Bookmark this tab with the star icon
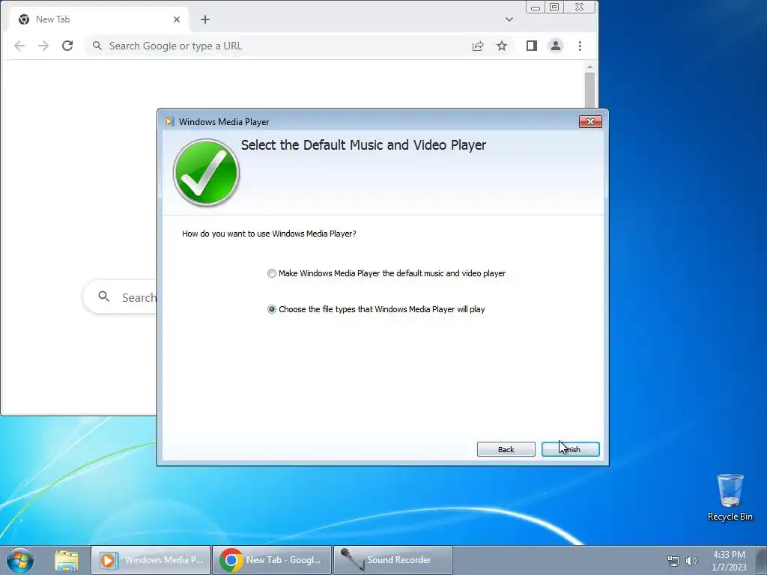Screen dimensions: 767x575 point(502,46)
